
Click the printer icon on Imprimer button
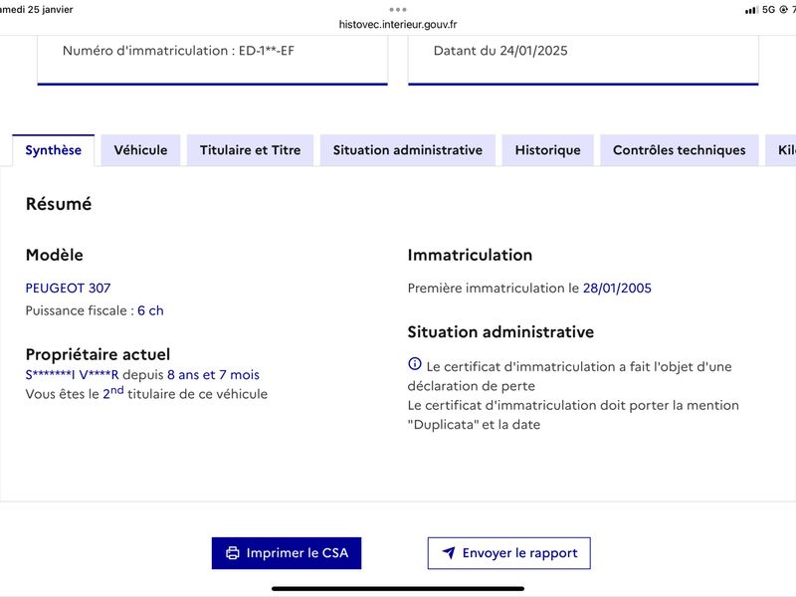pyautogui.click(x=233, y=553)
